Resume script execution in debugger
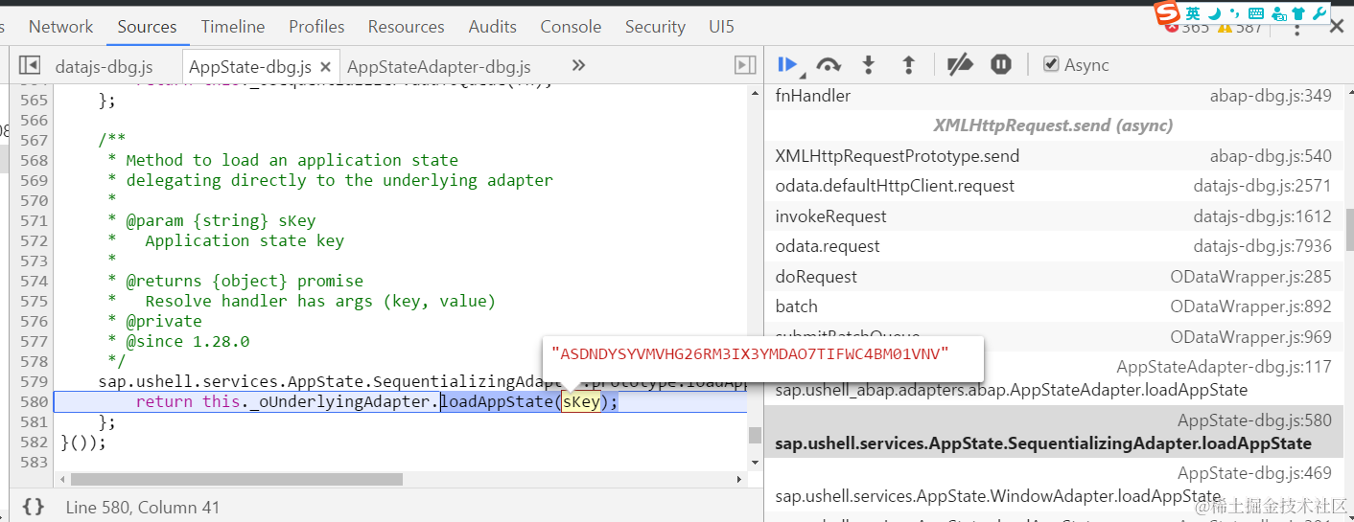This screenshot has width=1354, height=522. pyautogui.click(x=787, y=65)
